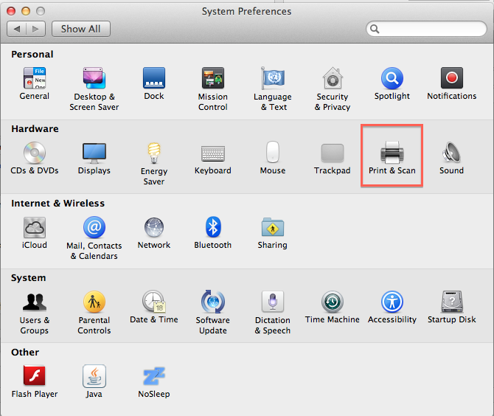
Task: Go back with the left arrow button
Action: tap(17, 29)
